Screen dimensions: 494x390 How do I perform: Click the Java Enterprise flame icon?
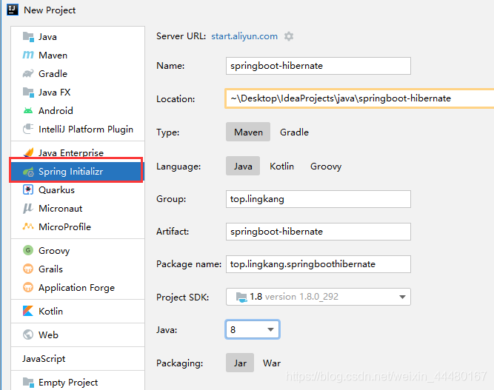(28, 152)
